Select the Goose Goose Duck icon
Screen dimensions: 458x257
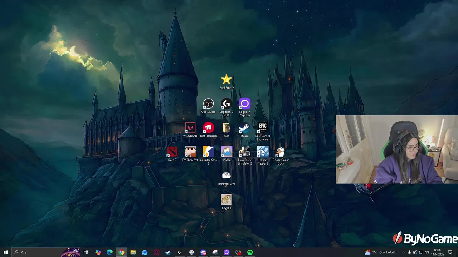(281, 155)
